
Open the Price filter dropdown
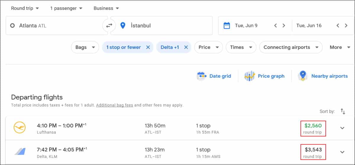(x=208, y=47)
